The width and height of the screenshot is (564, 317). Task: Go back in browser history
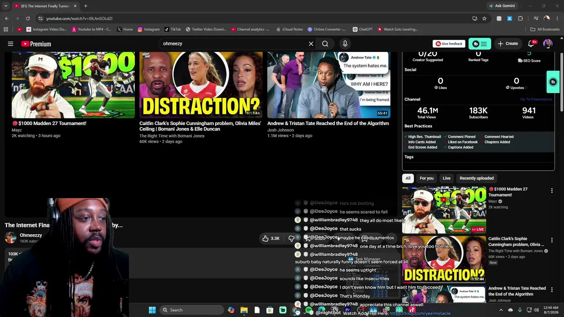coord(7,18)
